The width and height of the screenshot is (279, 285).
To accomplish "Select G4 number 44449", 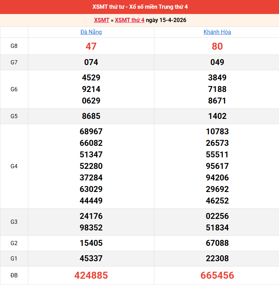I will 91,201.
